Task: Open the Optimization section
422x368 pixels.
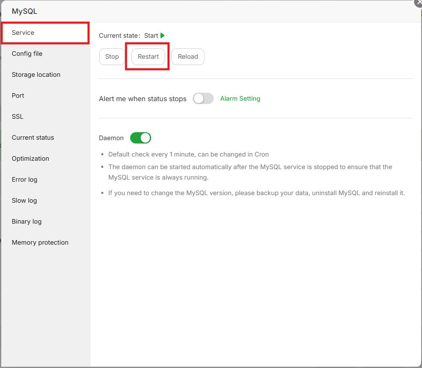Action: [x=30, y=158]
